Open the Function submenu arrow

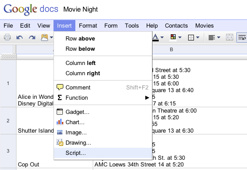[x=147, y=98]
